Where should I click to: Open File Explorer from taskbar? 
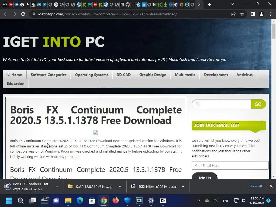(x=68, y=201)
